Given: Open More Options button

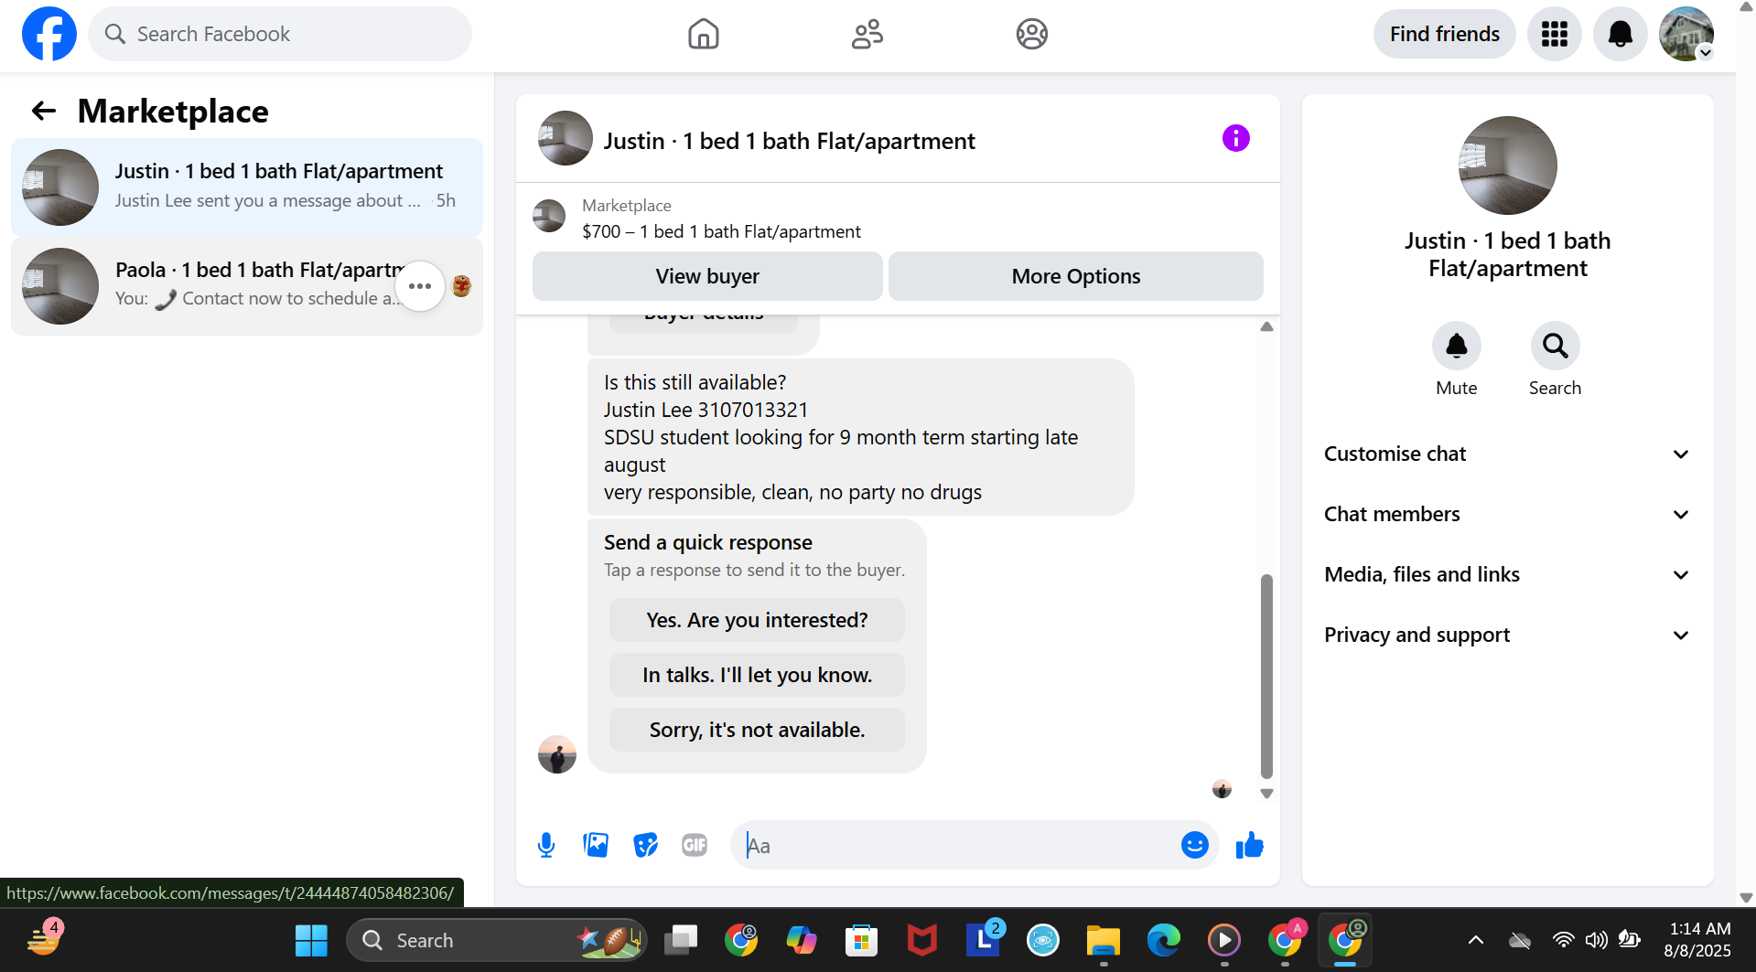Looking at the screenshot, I should [x=1075, y=276].
